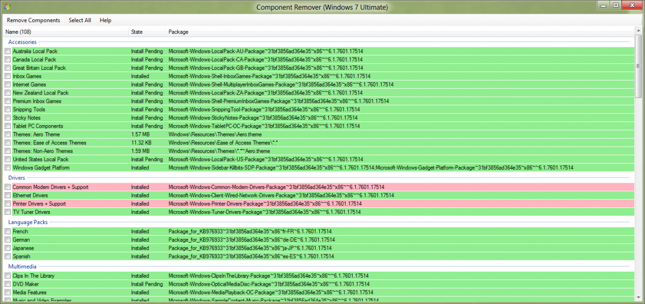
Task: Tick the Snipping Tools checkbox
Action: [8, 110]
